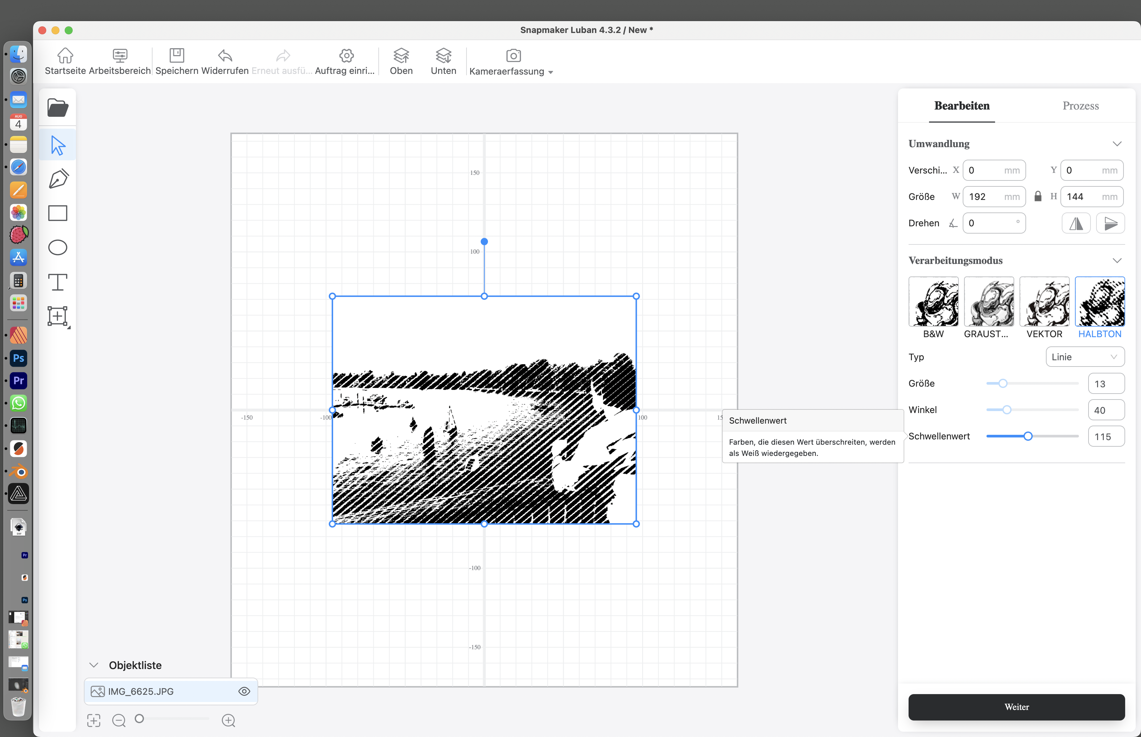Switch to the Prozess tab

click(1080, 106)
